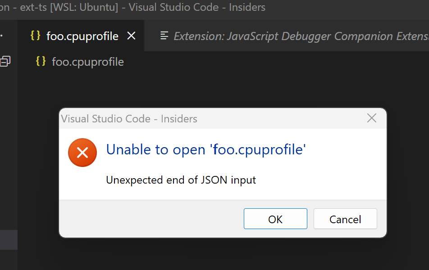Click the braces icon beside the breadcrumb filename
The height and width of the screenshot is (270, 429).
point(41,62)
